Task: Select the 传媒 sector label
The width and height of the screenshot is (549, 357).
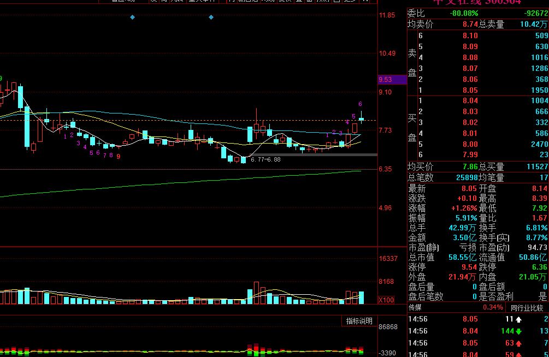Action: 415,308
